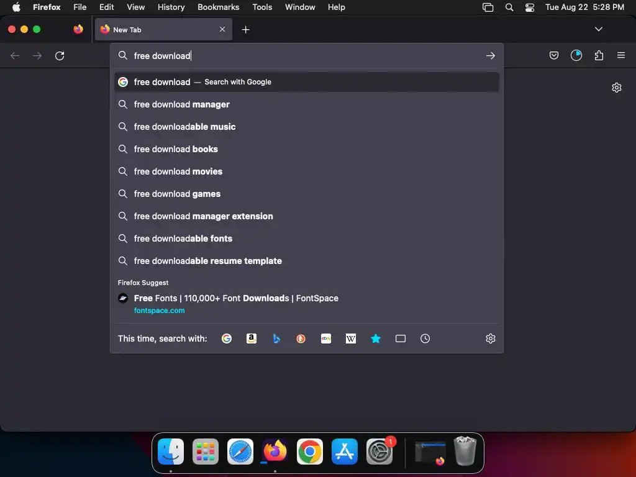Open the Firefox hamburger application menu

point(621,55)
